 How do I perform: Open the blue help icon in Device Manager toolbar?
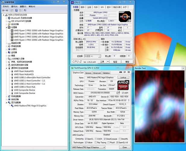point(17,10)
